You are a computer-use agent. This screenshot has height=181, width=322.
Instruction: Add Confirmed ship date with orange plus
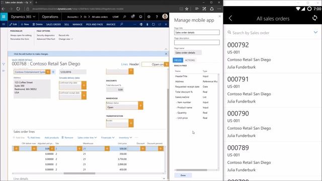point(84,85)
